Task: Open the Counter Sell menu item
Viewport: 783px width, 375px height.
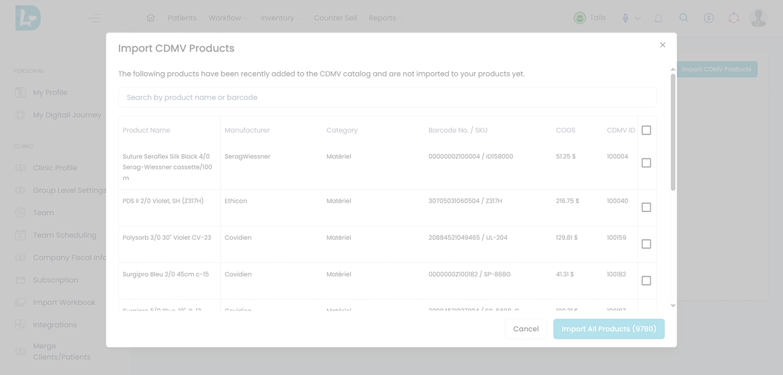Action: point(335,18)
